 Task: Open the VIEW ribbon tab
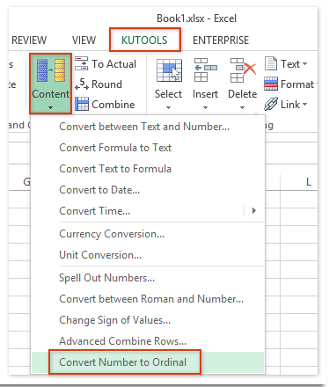[x=84, y=40]
